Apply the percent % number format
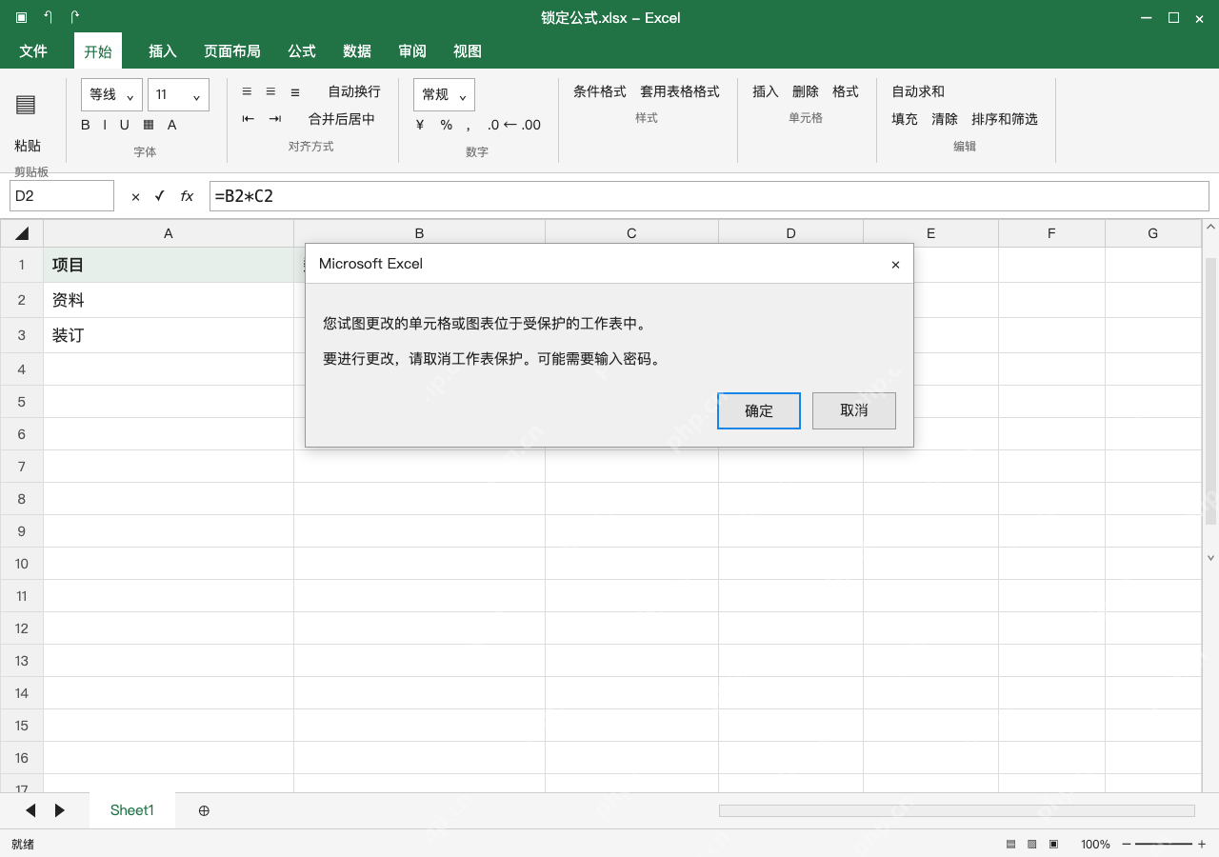The height and width of the screenshot is (857, 1219). (x=446, y=125)
